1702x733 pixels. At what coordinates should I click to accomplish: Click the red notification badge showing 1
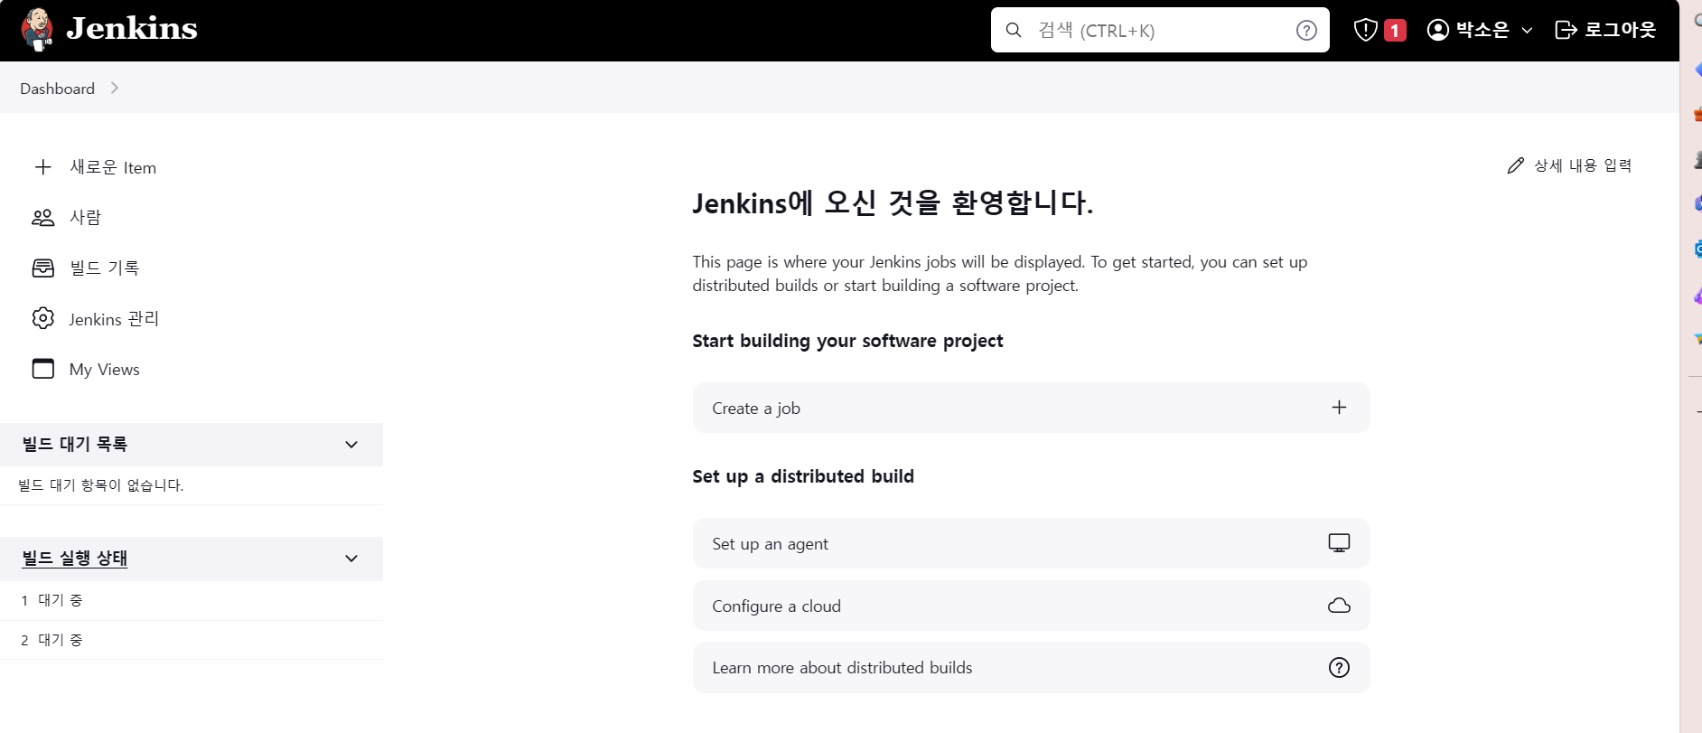(1395, 31)
